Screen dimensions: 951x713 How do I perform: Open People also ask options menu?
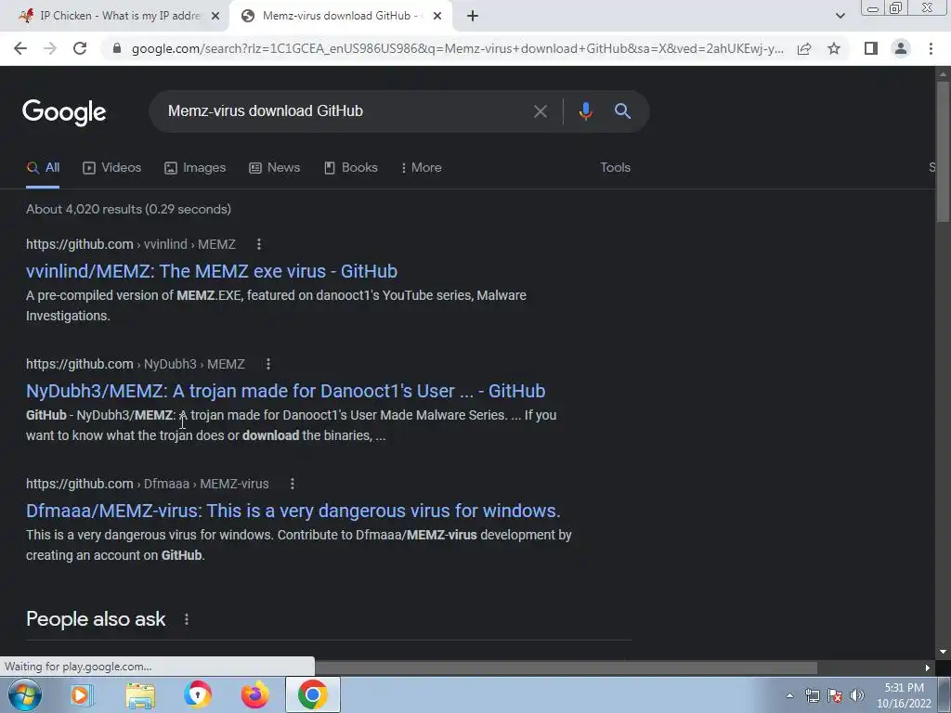click(186, 619)
